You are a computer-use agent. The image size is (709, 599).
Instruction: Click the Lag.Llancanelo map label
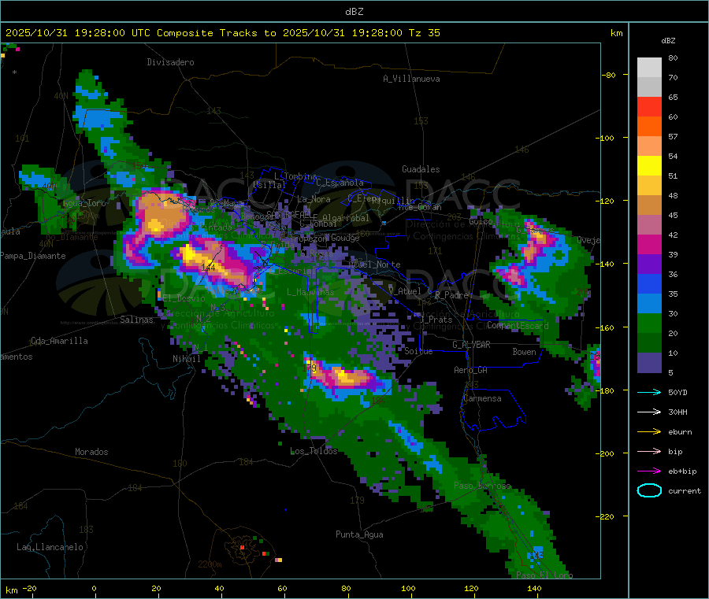[50, 547]
